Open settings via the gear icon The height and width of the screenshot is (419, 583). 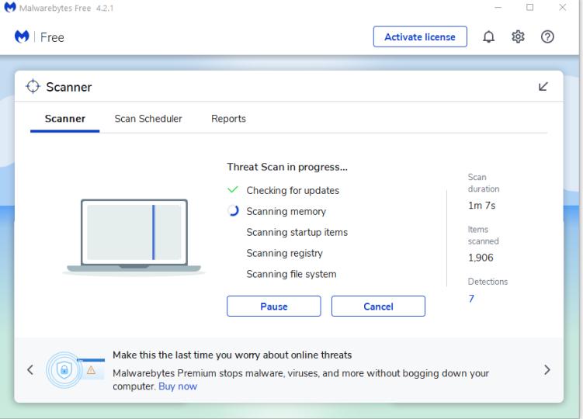518,36
